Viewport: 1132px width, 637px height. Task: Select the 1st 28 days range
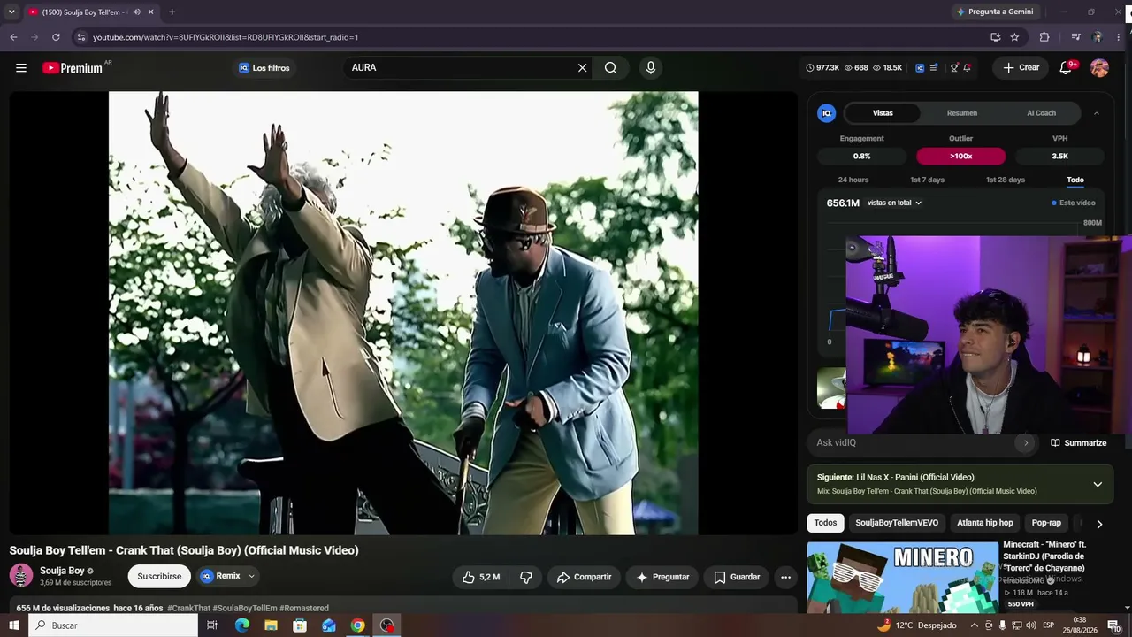click(x=1006, y=180)
